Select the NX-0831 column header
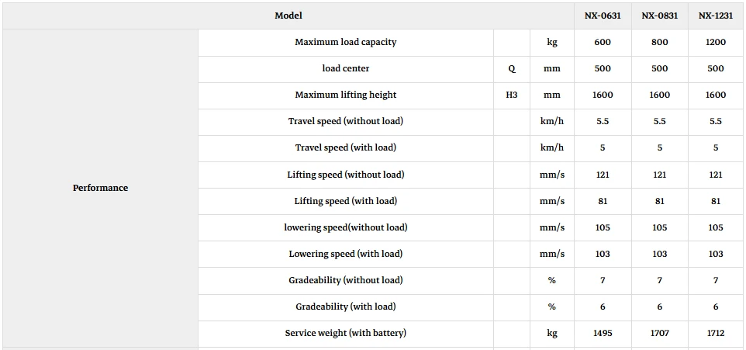Viewport: 746px width, 350px height. click(x=659, y=16)
